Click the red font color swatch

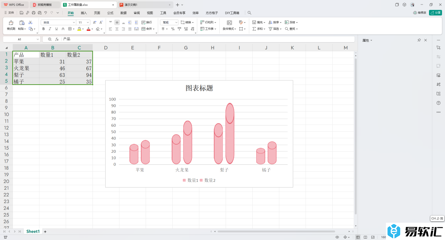89,29
